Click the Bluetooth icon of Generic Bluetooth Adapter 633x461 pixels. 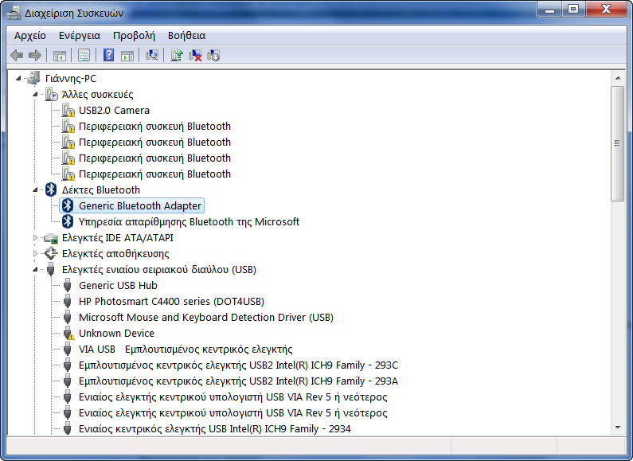point(68,205)
